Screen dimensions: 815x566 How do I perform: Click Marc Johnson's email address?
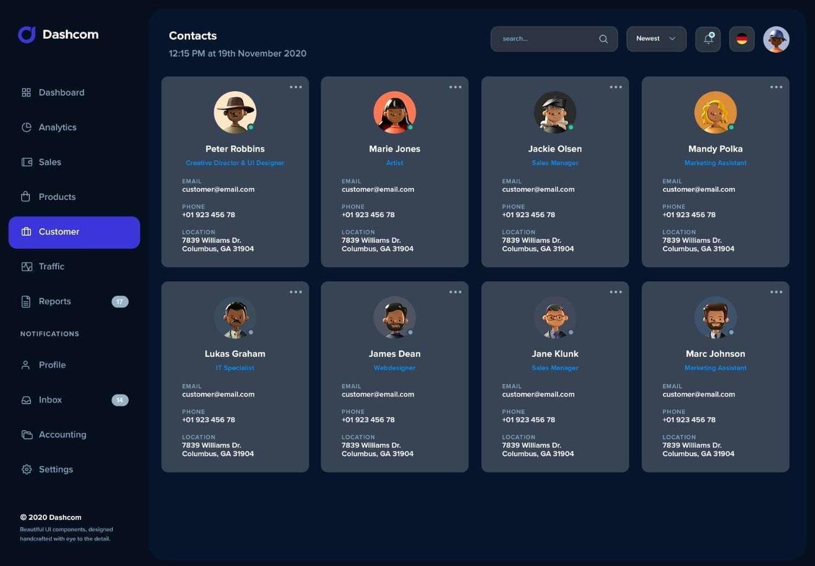click(x=699, y=394)
